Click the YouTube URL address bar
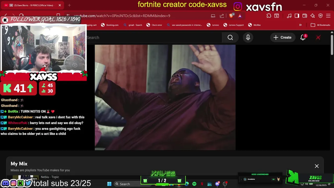334x188 pixels. click(138, 16)
